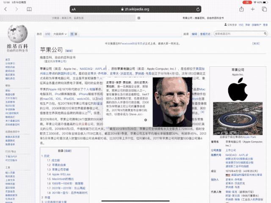The image size is (271, 203).
Task: Open the 查看历史 tab
Action: point(205,34)
